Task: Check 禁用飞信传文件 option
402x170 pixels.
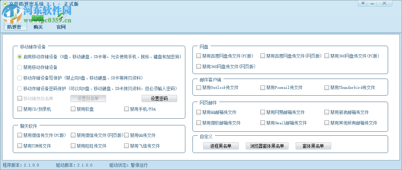Action: pos(126,146)
